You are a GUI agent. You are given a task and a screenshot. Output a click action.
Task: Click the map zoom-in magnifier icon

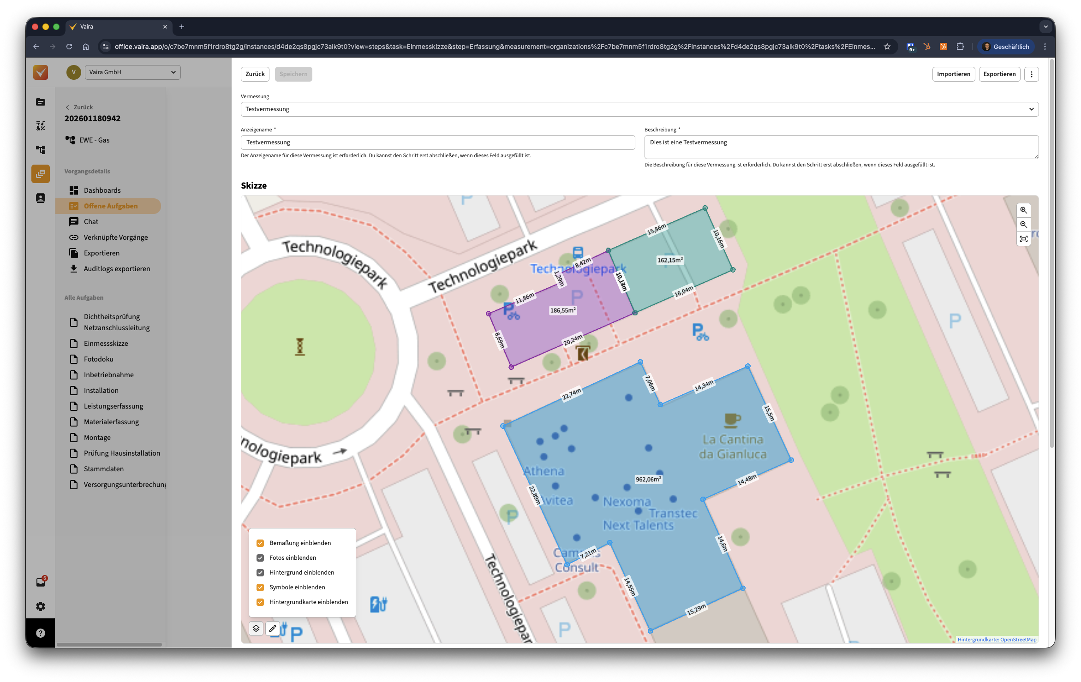point(1023,210)
